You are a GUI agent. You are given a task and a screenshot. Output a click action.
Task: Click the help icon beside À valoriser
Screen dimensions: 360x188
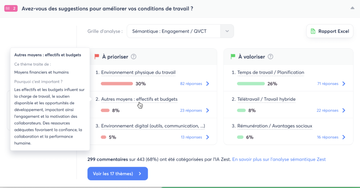(x=271, y=57)
